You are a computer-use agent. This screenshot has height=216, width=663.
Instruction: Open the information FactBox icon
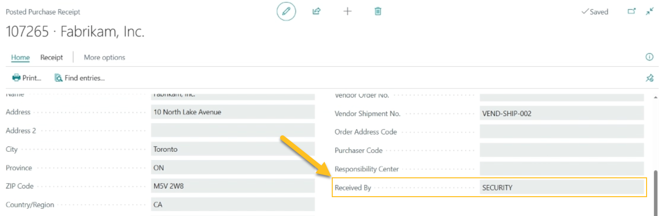649,57
